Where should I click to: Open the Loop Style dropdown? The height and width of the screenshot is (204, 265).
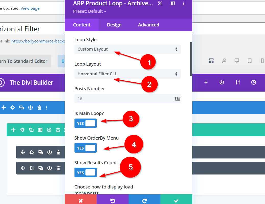(128, 49)
